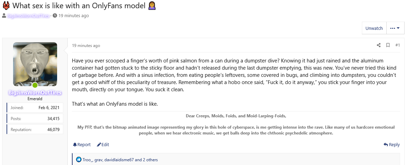The height and width of the screenshot is (165, 408).
Task: Click the like thumbs-up reaction icon
Action: (x=79, y=160)
